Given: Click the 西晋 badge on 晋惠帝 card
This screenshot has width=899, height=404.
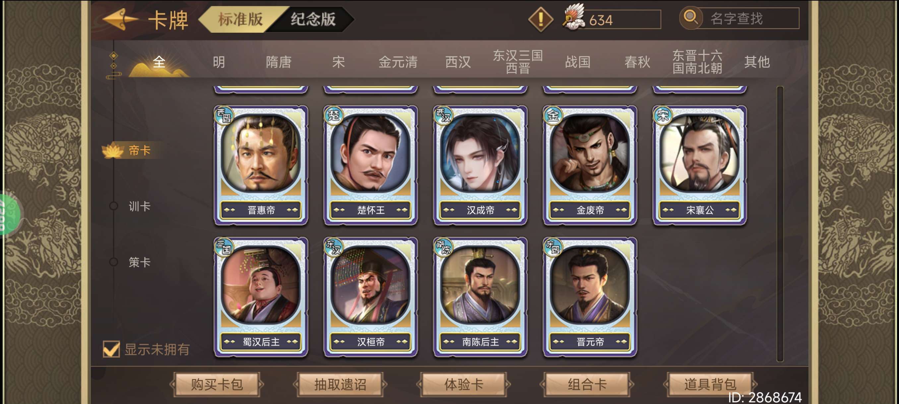Looking at the screenshot, I should tap(224, 115).
